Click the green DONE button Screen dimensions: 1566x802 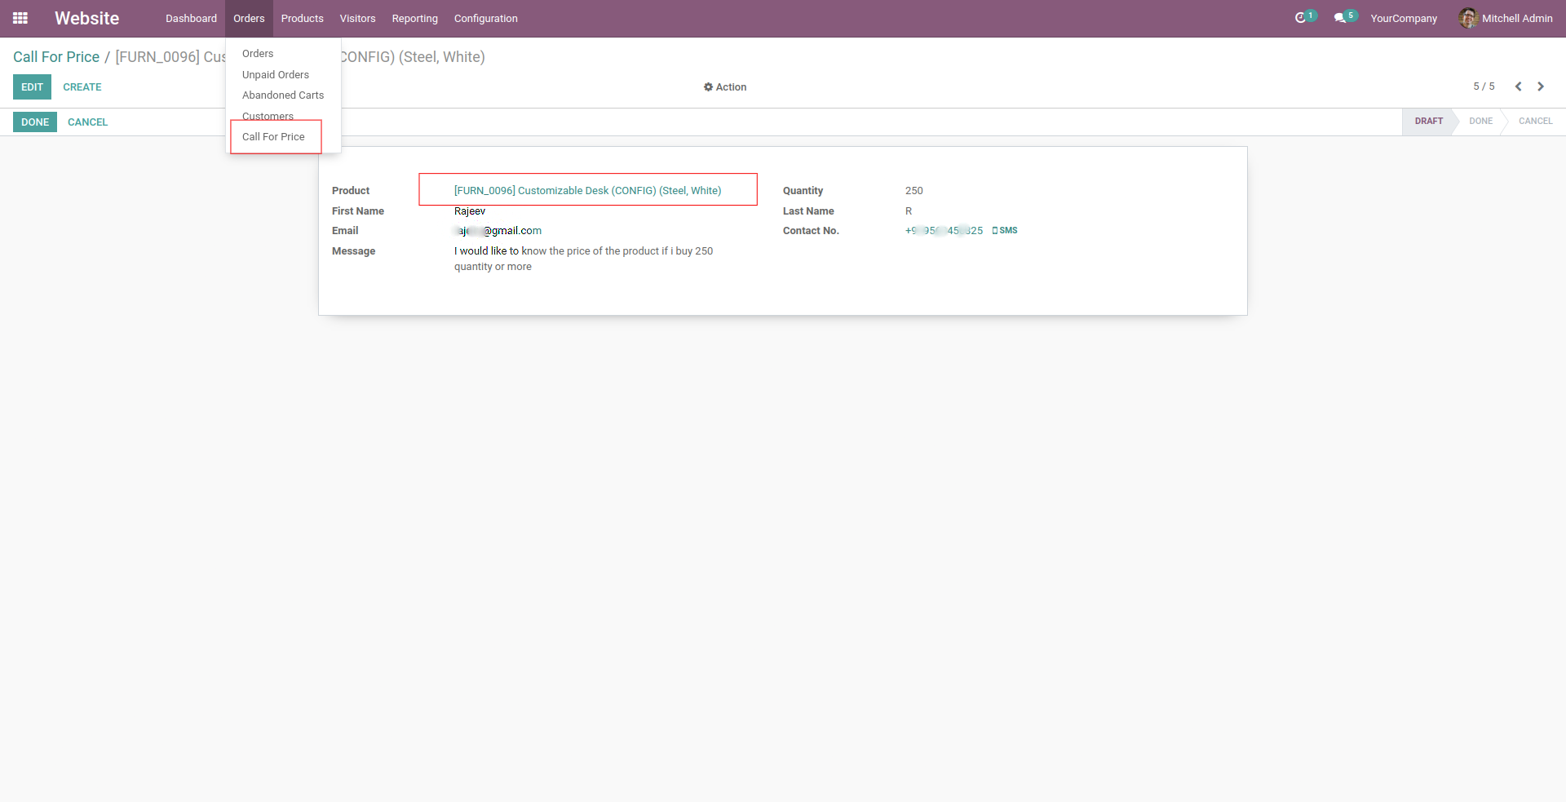(35, 122)
